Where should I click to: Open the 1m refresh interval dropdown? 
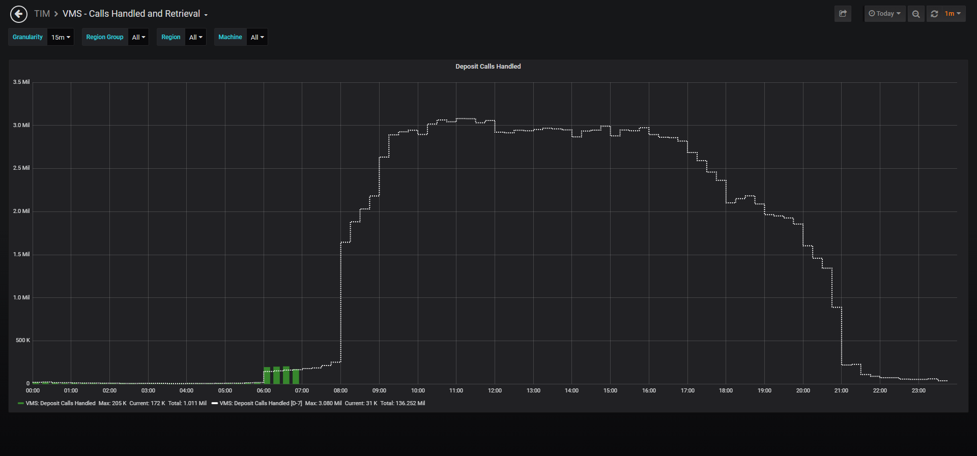[953, 14]
